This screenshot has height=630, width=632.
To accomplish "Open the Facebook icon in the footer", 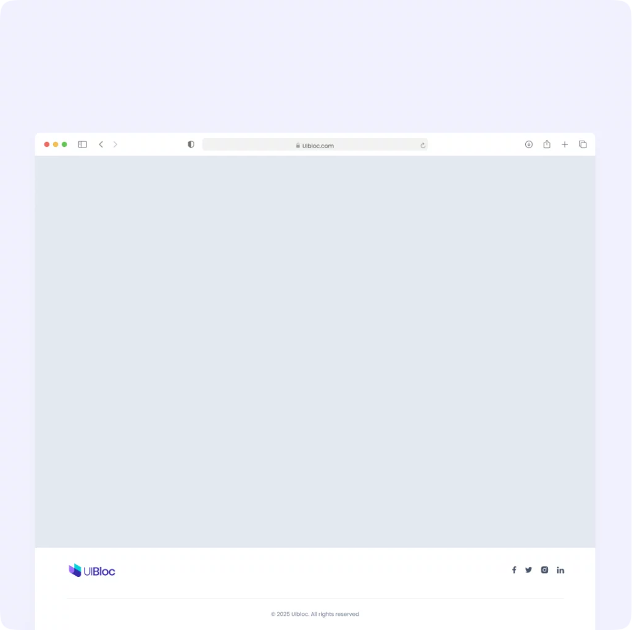I will pos(514,570).
